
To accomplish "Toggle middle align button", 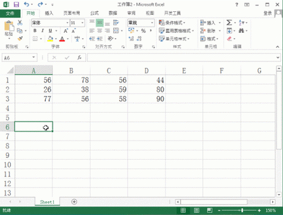I will click(99, 23).
